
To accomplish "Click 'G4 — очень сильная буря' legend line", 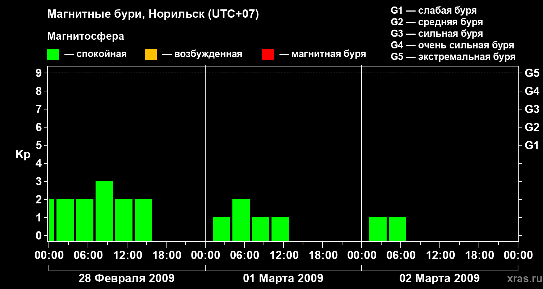I will (x=452, y=45).
